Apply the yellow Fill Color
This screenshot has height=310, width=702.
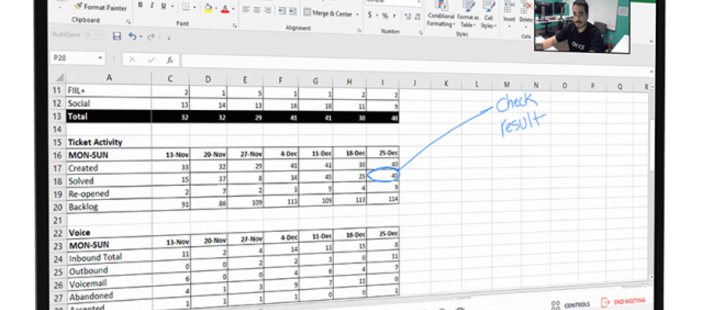(208, 8)
